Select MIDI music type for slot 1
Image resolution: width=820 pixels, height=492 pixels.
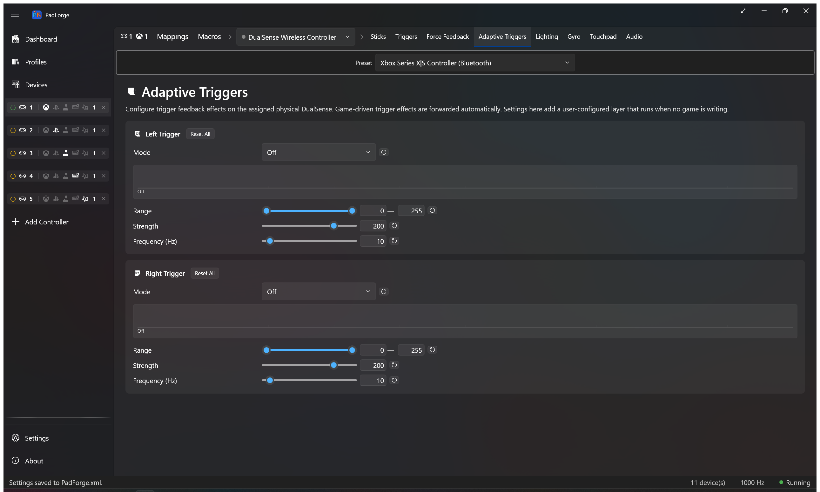[x=85, y=107]
